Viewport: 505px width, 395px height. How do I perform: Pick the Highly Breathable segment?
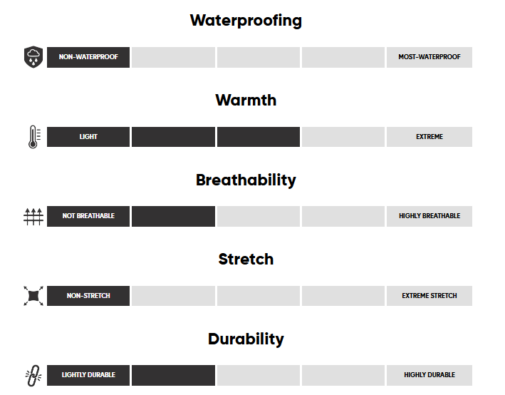point(429,216)
